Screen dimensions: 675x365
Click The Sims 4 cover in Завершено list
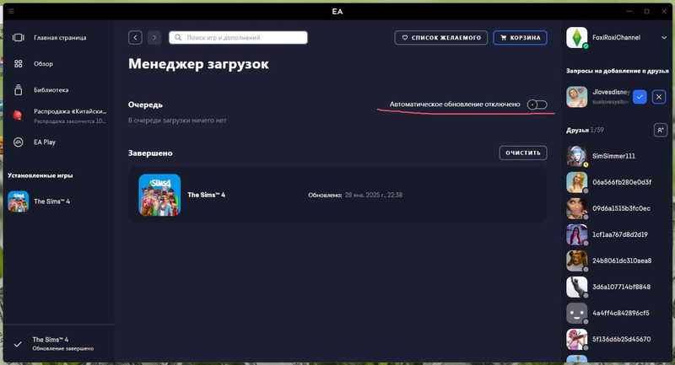tap(159, 195)
